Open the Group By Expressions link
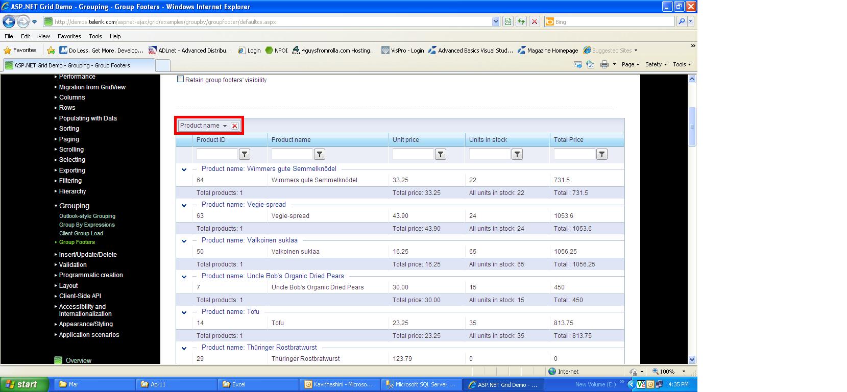The image size is (847, 392). coord(87,225)
